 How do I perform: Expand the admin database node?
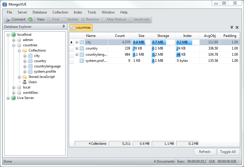pyautogui.click(x=14, y=40)
